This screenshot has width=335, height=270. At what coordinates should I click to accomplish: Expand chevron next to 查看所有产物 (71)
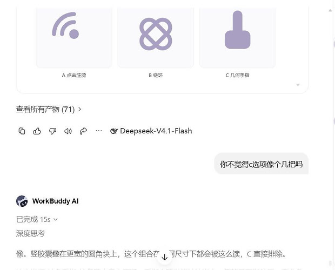coord(79,109)
